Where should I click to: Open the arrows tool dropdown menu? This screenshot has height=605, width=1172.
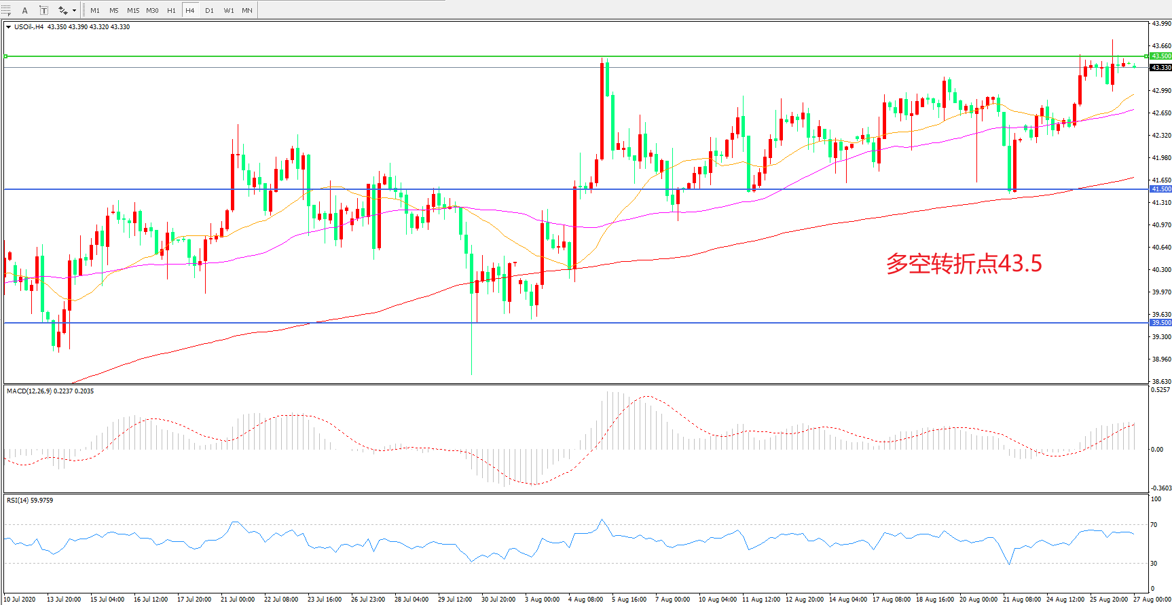pos(74,10)
